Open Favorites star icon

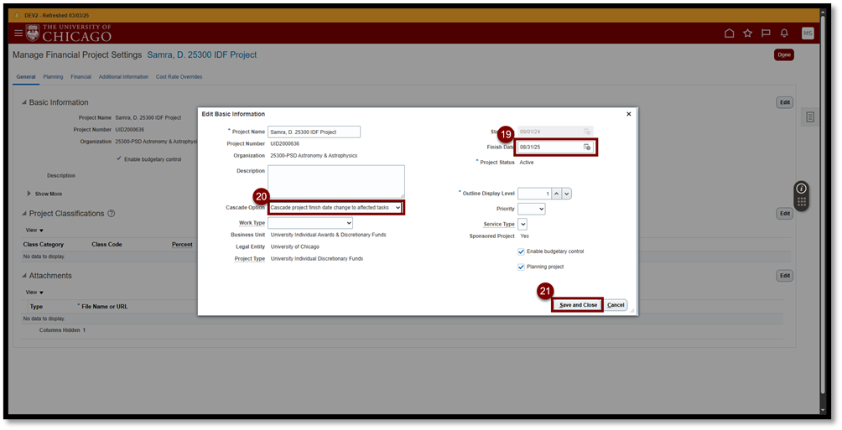(x=747, y=34)
